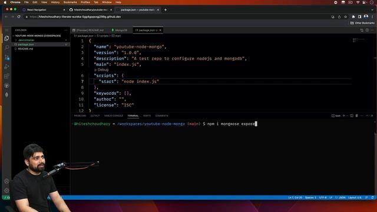This screenshot has width=377, height=212.
Task: Open new Chrome tab with plus button
Action: tap(166, 10)
